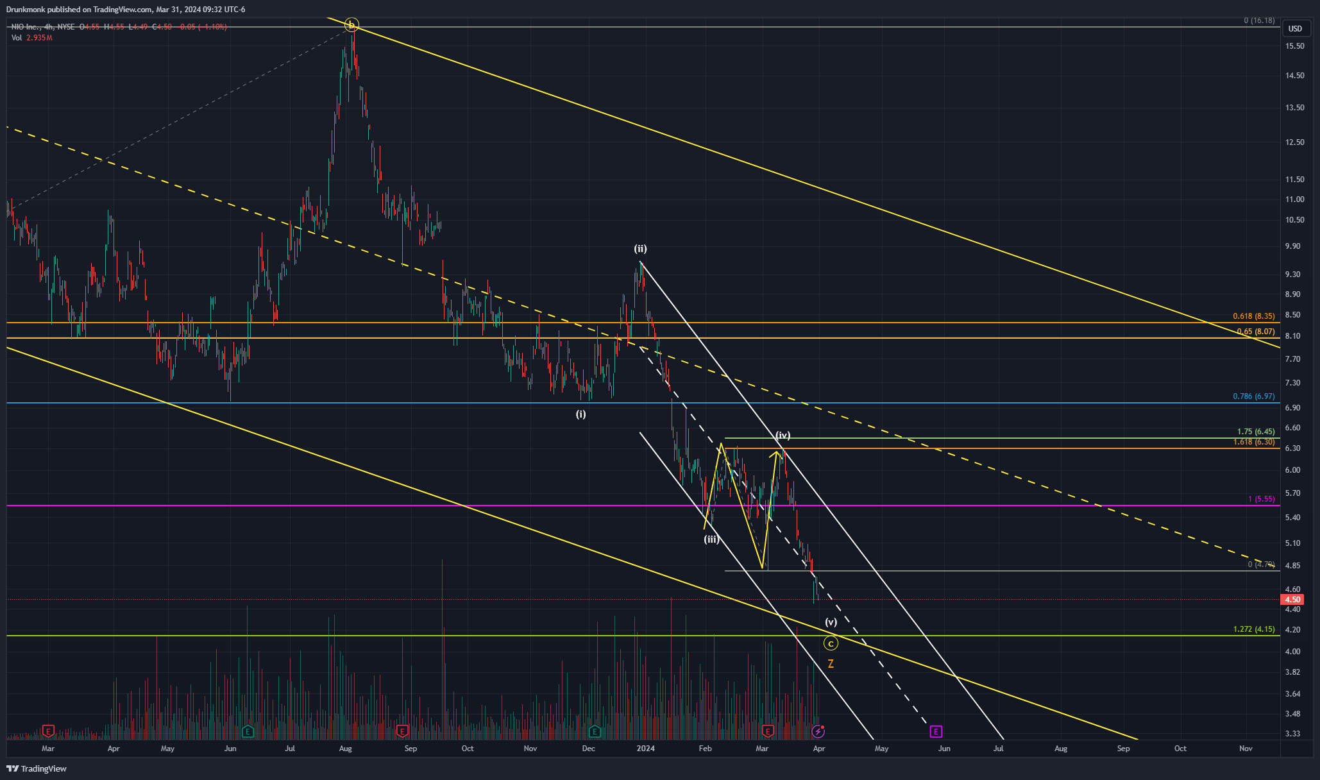Click the (i) wave label
This screenshot has width=1320, height=780.
(580, 414)
